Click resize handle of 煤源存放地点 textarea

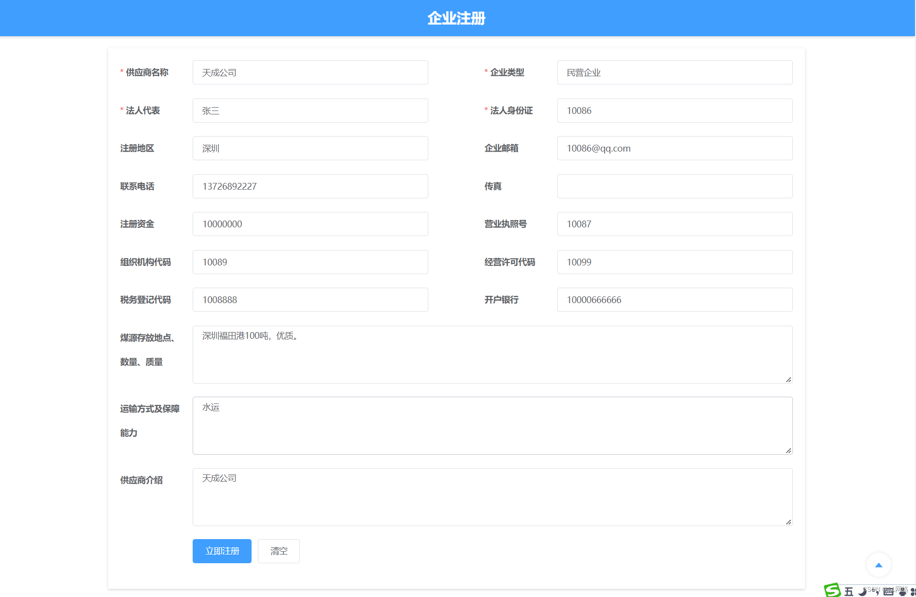(x=788, y=379)
